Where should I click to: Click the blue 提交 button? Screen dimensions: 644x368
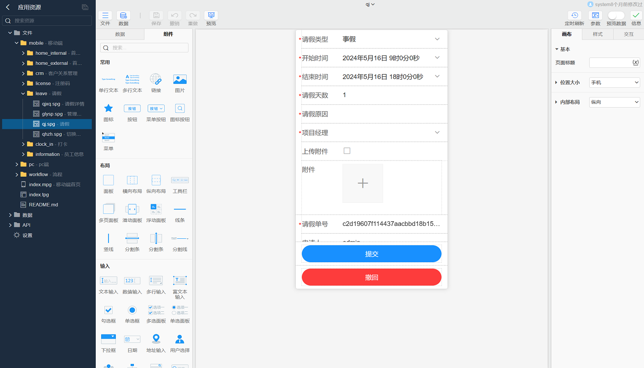coord(371,254)
